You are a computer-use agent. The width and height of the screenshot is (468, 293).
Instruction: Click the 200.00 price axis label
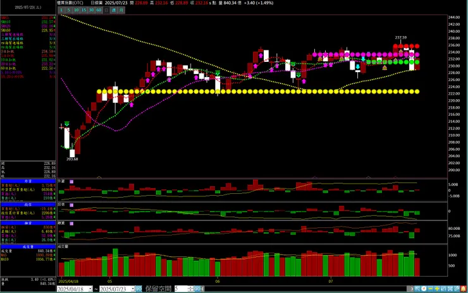(453, 170)
